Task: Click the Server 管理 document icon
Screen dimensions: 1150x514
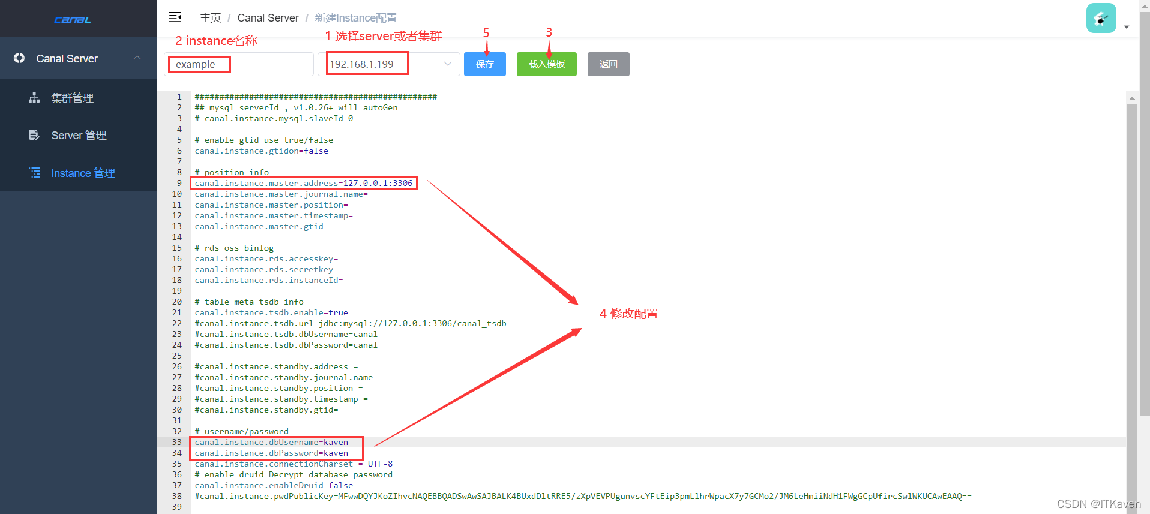Action: [34, 135]
